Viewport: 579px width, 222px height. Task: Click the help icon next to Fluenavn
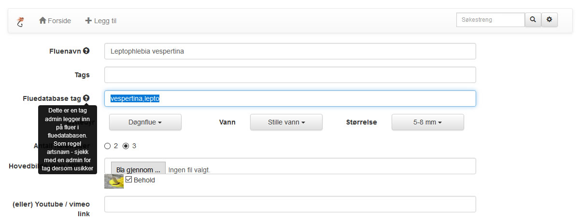[x=86, y=51]
